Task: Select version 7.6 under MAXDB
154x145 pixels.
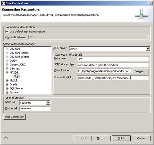Action: click(16, 77)
